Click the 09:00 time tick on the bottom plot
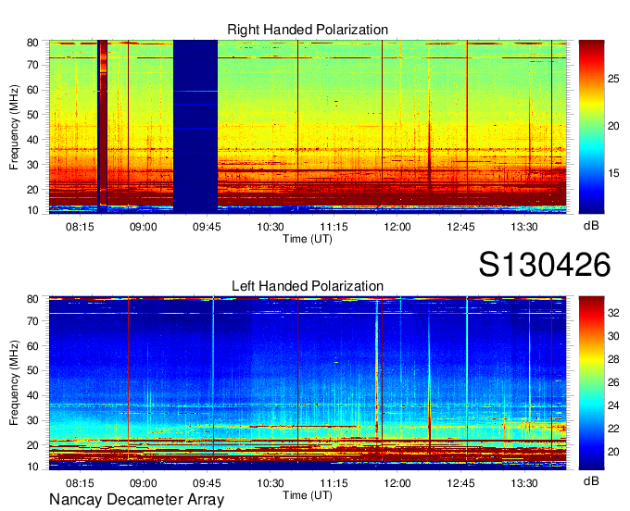Image resolution: width=630 pixels, height=511 pixels. click(143, 483)
